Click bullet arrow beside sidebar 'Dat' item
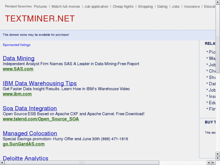This screenshot has width=220, height=165. (207, 83)
